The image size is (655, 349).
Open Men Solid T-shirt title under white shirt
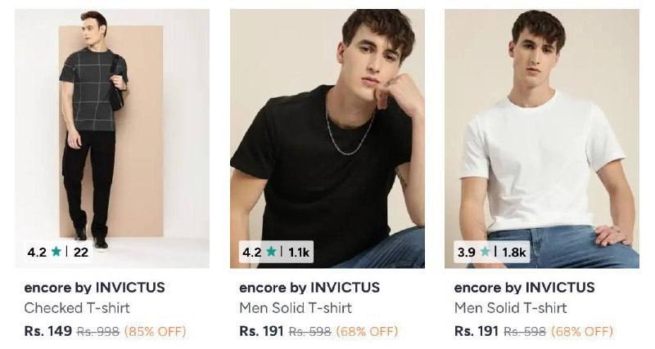pos(510,308)
